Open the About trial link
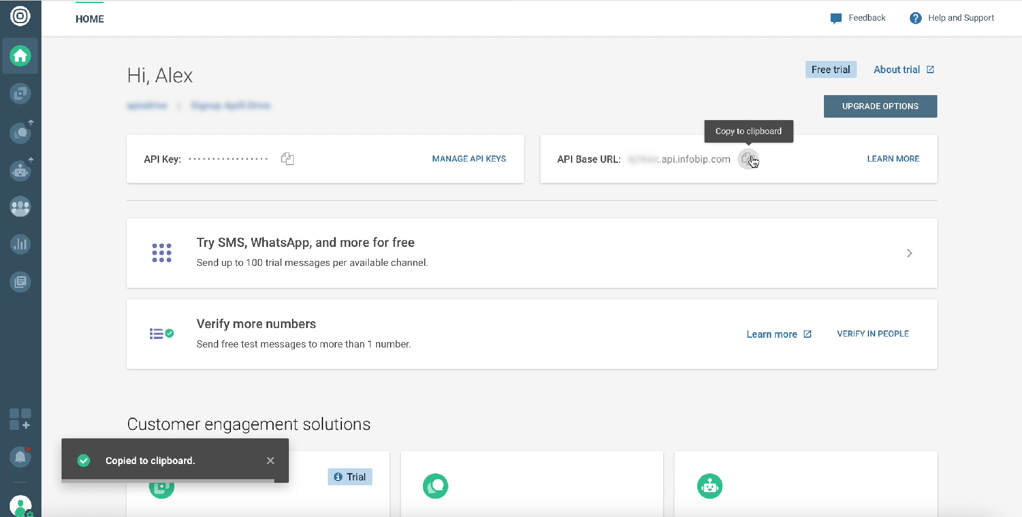Image resolution: width=1022 pixels, height=517 pixels. (x=904, y=70)
